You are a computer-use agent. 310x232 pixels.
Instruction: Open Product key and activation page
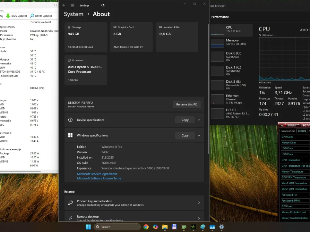pos(134,203)
